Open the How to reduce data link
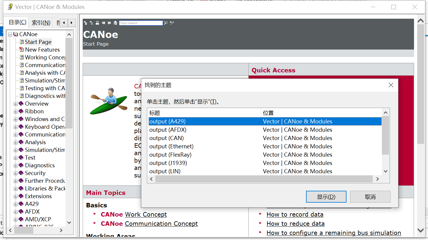Image resolution: width=428 pixels, height=240 pixels. pyautogui.click(x=296, y=223)
